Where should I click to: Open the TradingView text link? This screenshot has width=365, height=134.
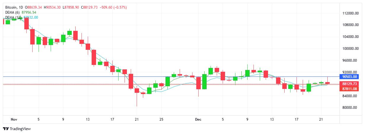pos(20,129)
